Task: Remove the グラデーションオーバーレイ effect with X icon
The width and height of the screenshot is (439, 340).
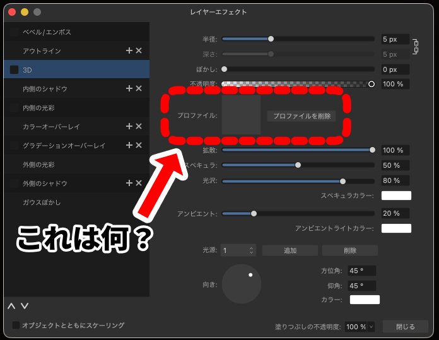Action: [139, 145]
